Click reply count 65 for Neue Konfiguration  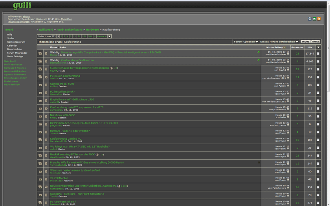[297, 187]
